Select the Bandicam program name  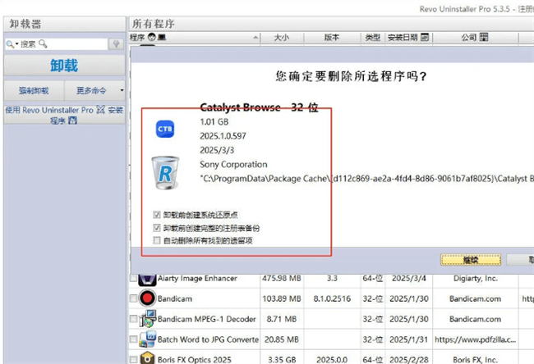[x=175, y=298]
